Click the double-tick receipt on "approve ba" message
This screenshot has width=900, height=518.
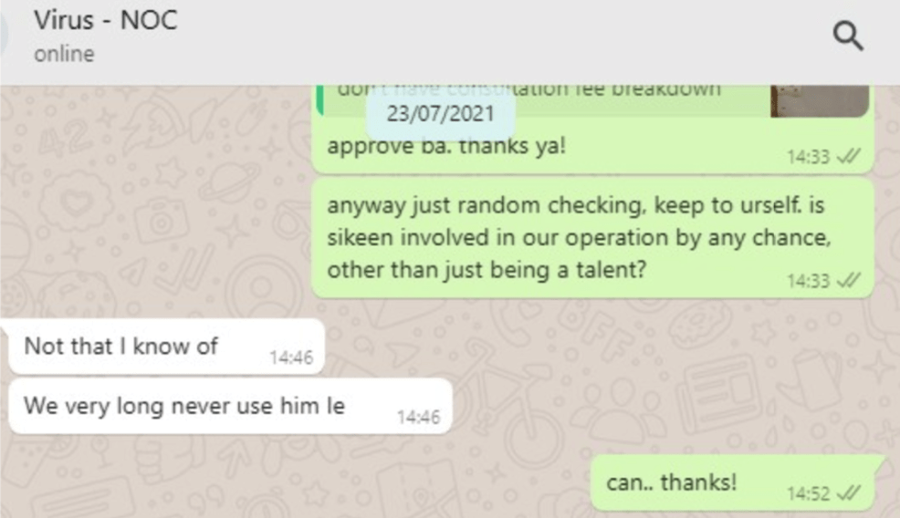point(848,156)
